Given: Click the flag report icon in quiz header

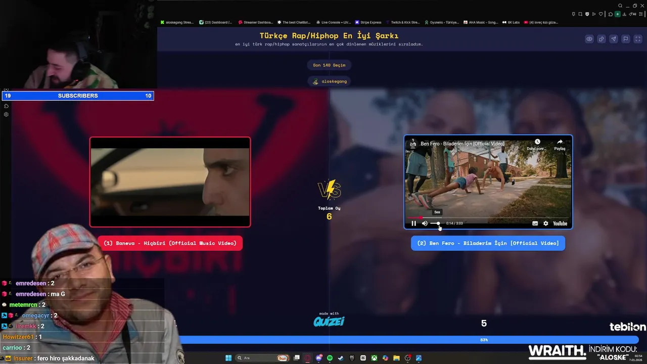Looking at the screenshot, I should [626, 39].
